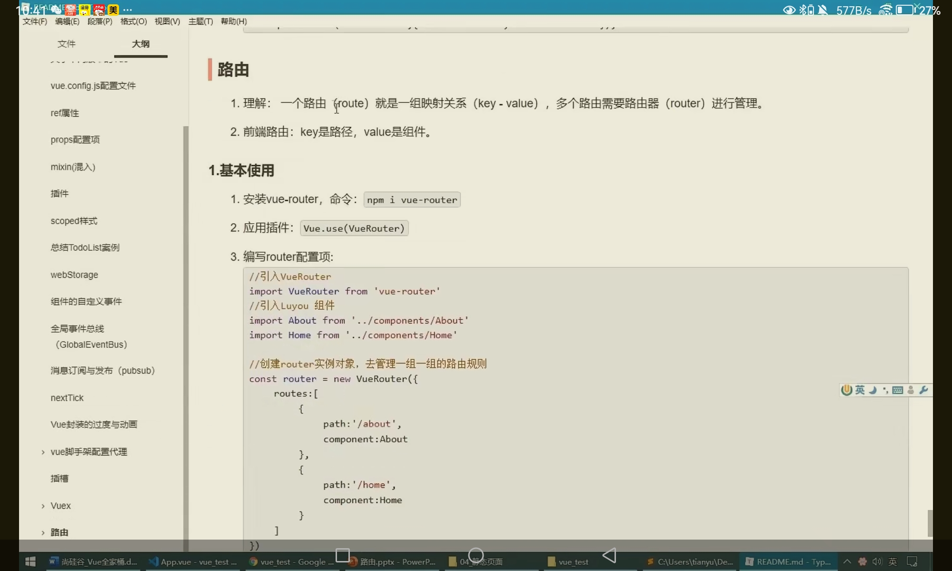
Task: Tap the Android back triangle button
Action: pos(609,555)
